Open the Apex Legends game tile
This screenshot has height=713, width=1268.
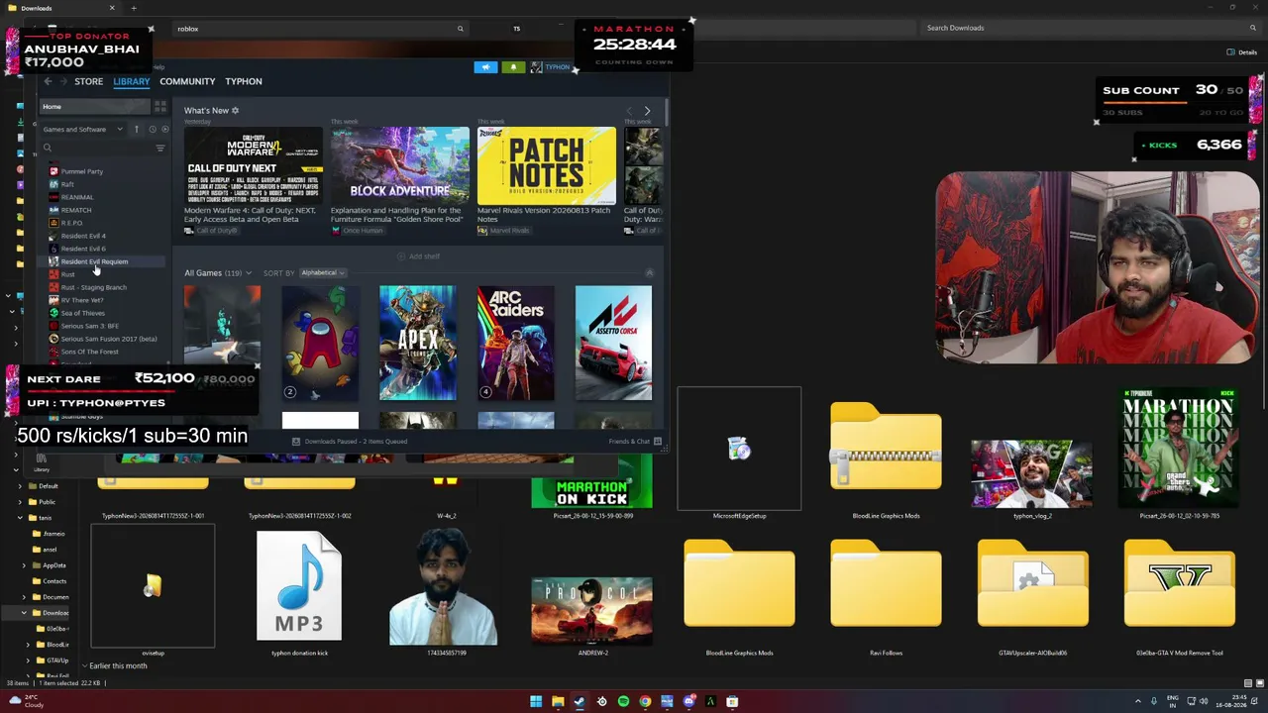click(418, 343)
